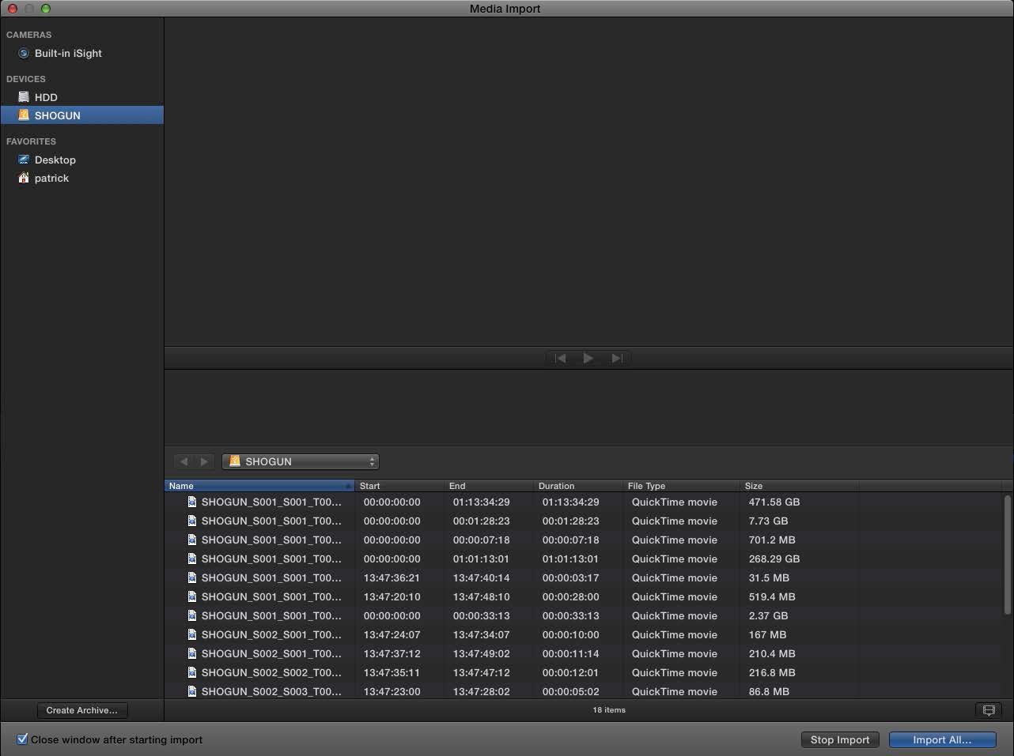
Task: Select the Built-in iSight camera
Action: tap(67, 53)
